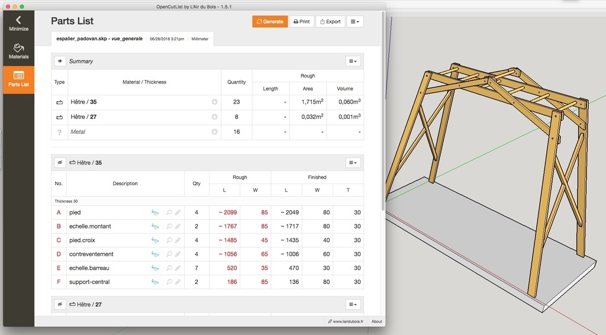
Task: Edit echelle.montant with pencil icon
Action: (178, 227)
